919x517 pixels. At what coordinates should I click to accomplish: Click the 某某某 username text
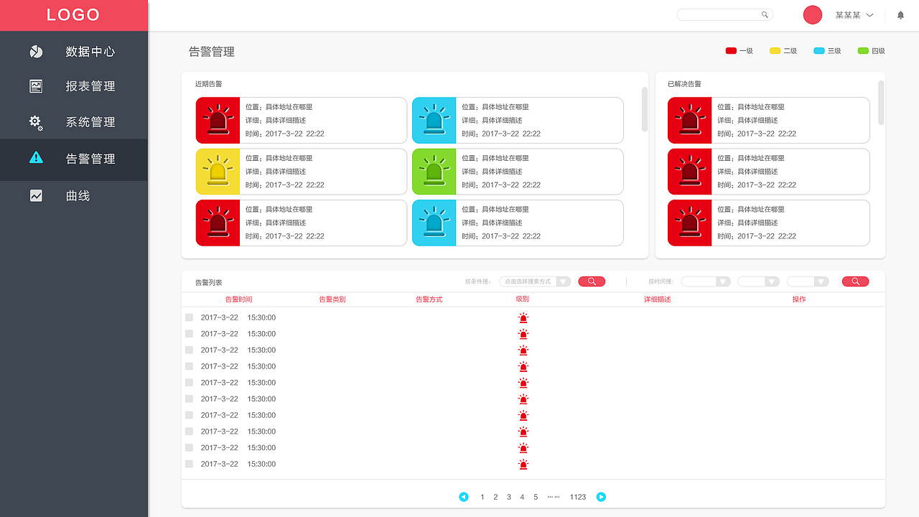tap(848, 15)
